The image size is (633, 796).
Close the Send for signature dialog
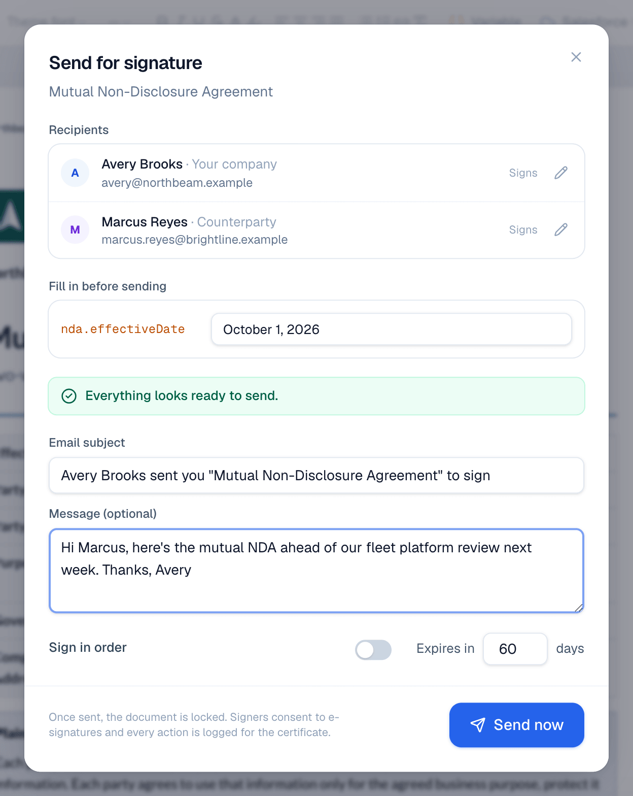point(576,57)
